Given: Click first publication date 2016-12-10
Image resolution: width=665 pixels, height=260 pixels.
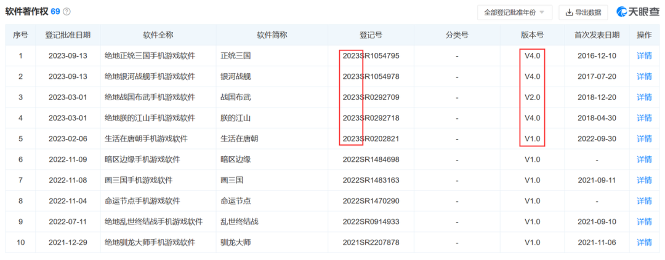Looking at the screenshot, I should pos(597,56).
